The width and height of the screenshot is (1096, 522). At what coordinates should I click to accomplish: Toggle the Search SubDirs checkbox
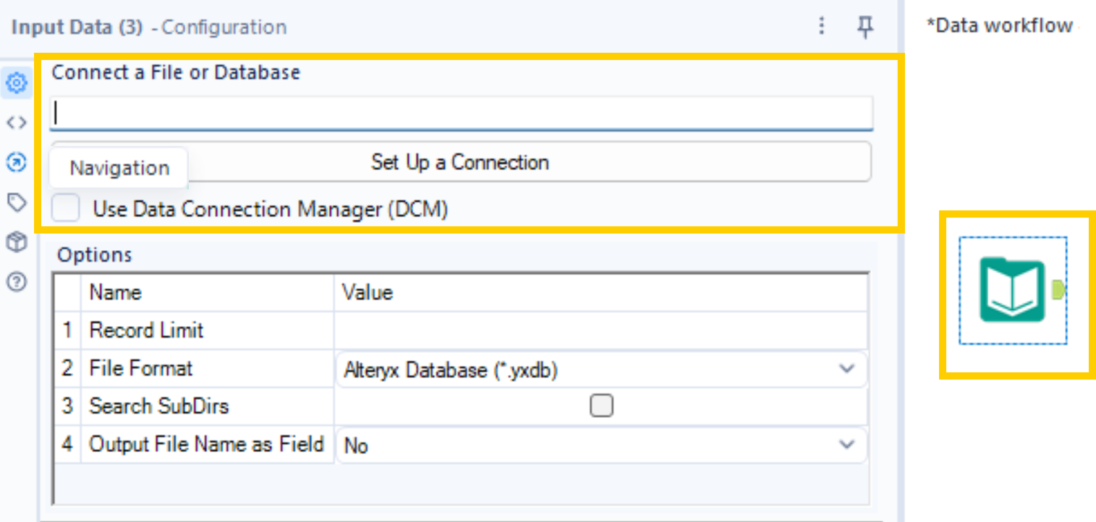click(x=601, y=406)
